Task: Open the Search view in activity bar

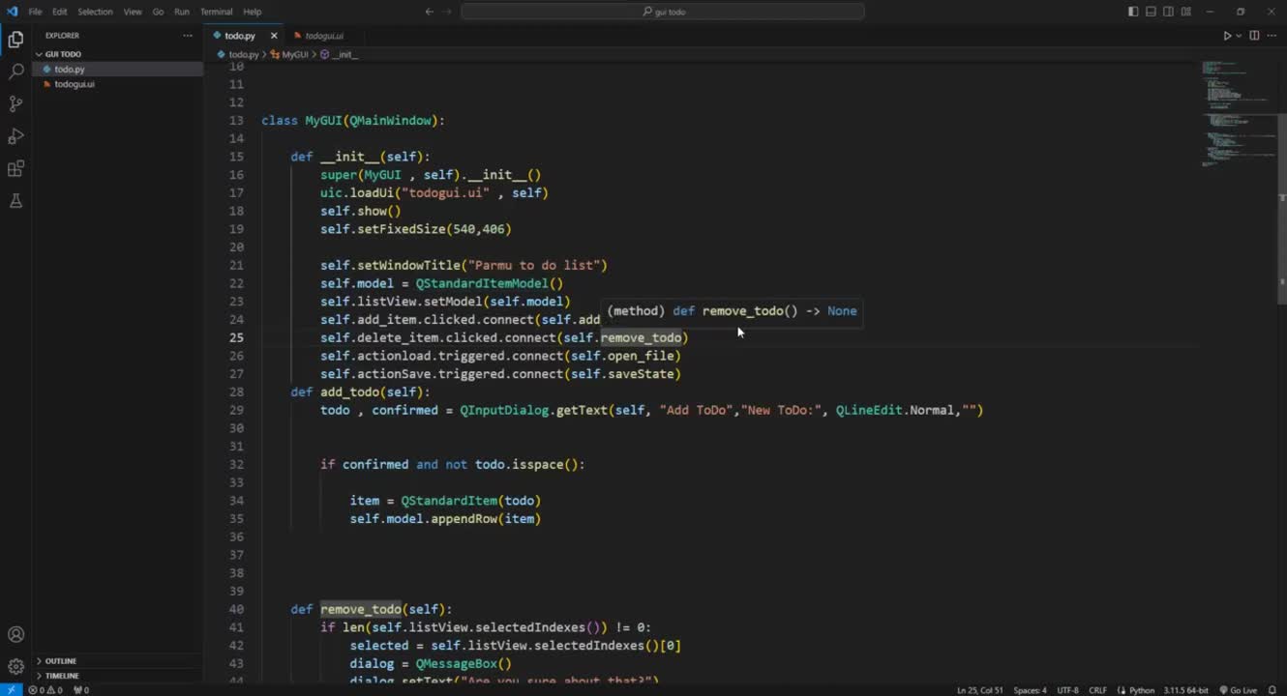Action: (x=15, y=72)
